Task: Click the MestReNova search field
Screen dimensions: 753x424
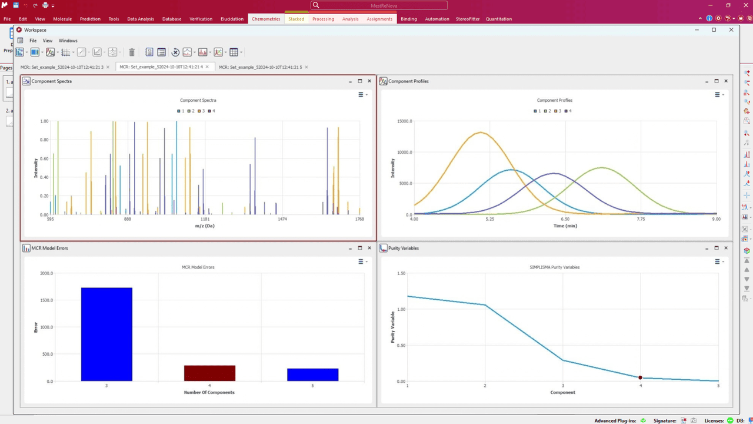Action: pyautogui.click(x=379, y=5)
